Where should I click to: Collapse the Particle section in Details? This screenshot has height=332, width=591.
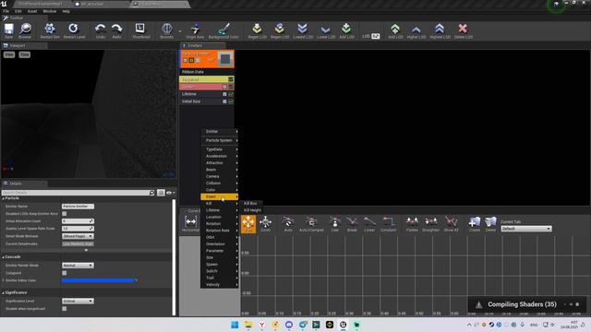(x=4, y=198)
